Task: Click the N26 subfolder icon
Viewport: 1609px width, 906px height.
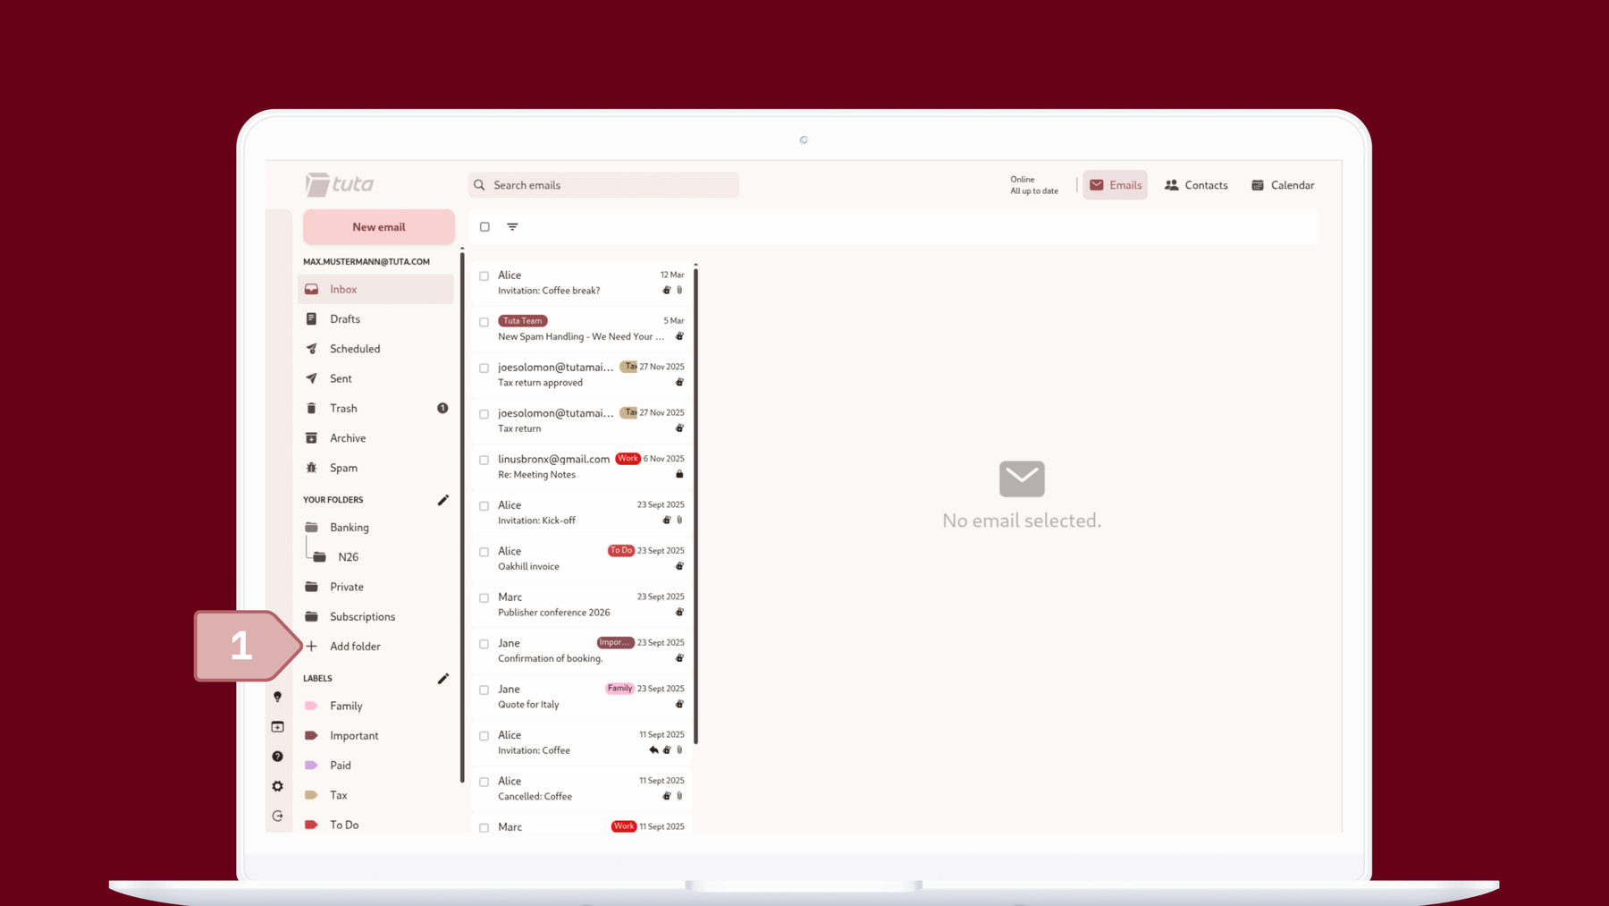Action: (319, 556)
